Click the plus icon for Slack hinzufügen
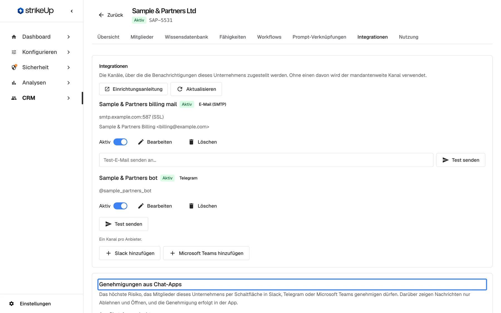The width and height of the screenshot is (501, 313). click(109, 253)
